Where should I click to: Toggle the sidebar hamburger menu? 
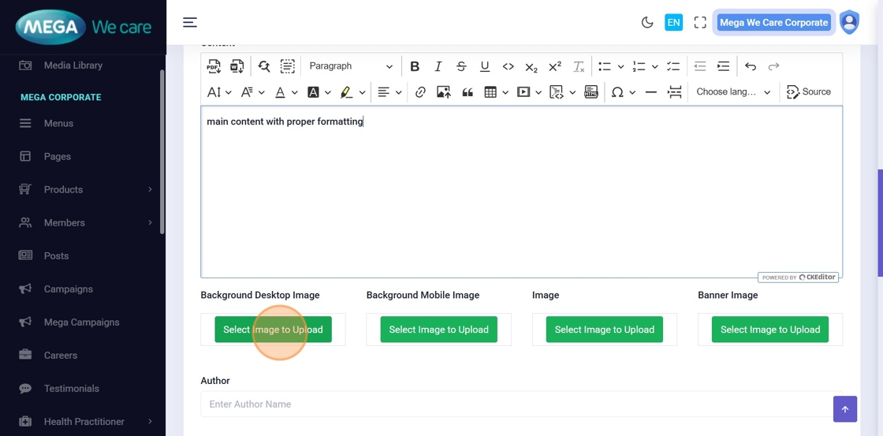pos(190,23)
